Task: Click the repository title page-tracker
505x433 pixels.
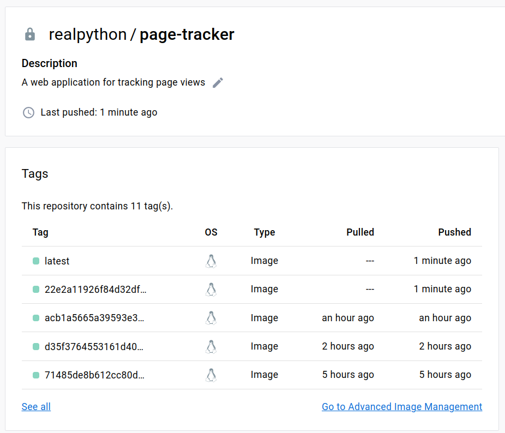Action: [186, 34]
